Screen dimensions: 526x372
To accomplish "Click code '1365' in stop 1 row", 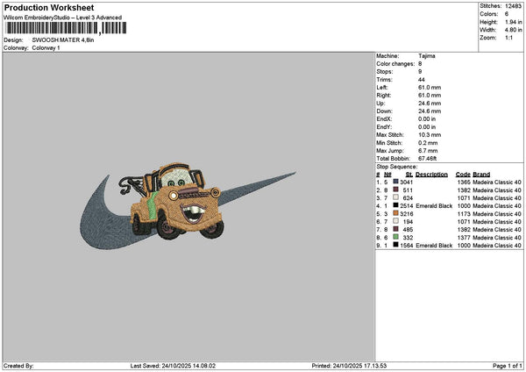I will (x=464, y=182).
